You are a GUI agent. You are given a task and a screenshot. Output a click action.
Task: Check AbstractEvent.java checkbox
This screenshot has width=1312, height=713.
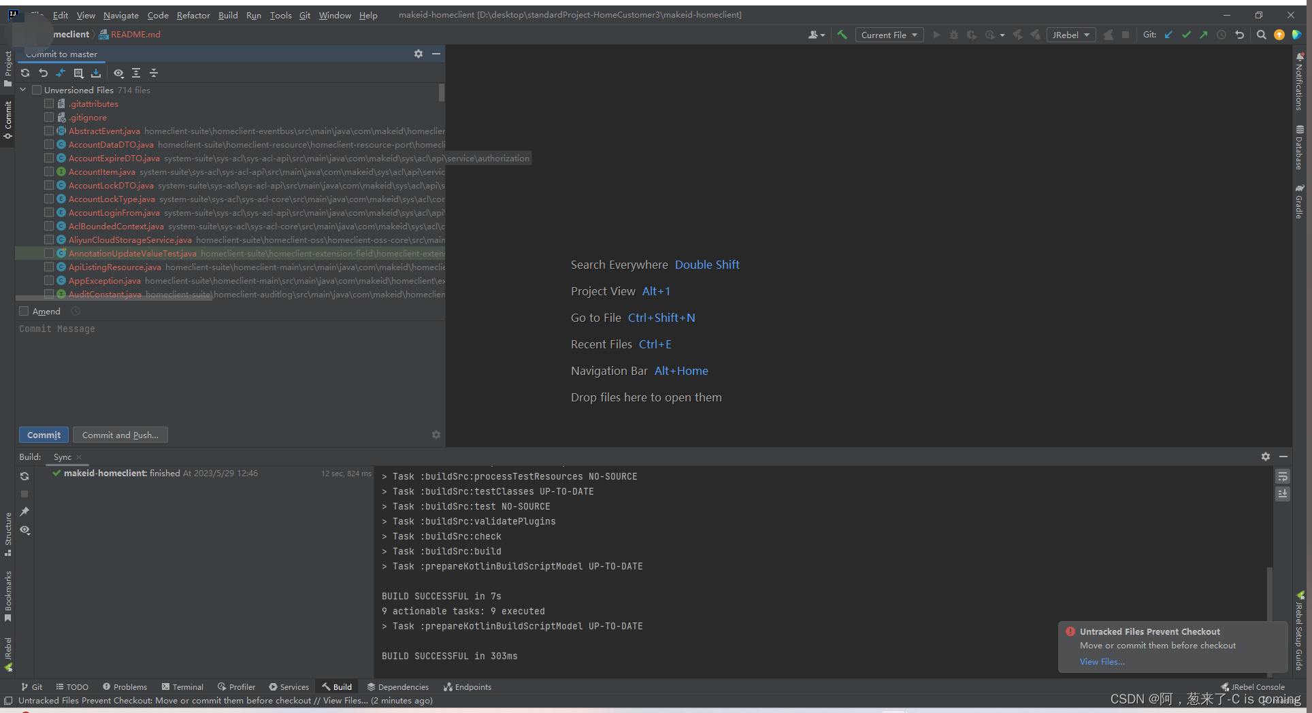pyautogui.click(x=49, y=131)
